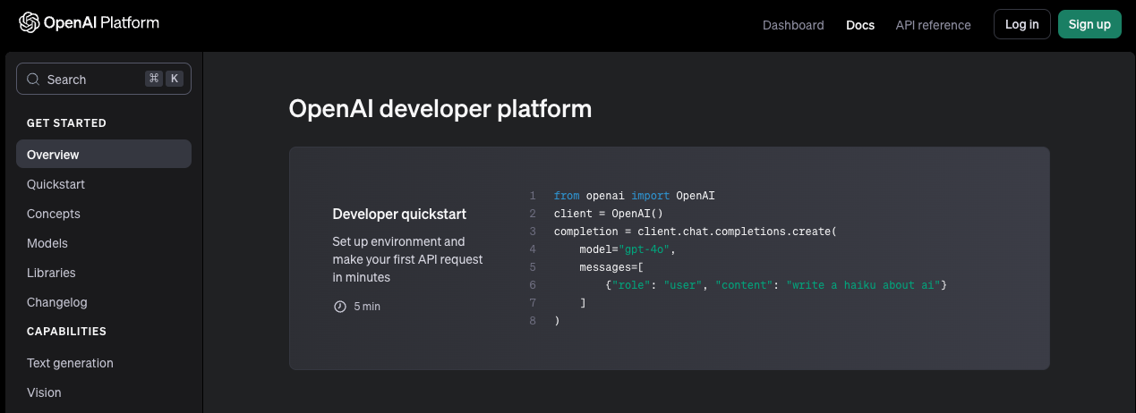The image size is (1136, 413).
Task: Click the clock icon beside 5 min
Action: (339, 307)
